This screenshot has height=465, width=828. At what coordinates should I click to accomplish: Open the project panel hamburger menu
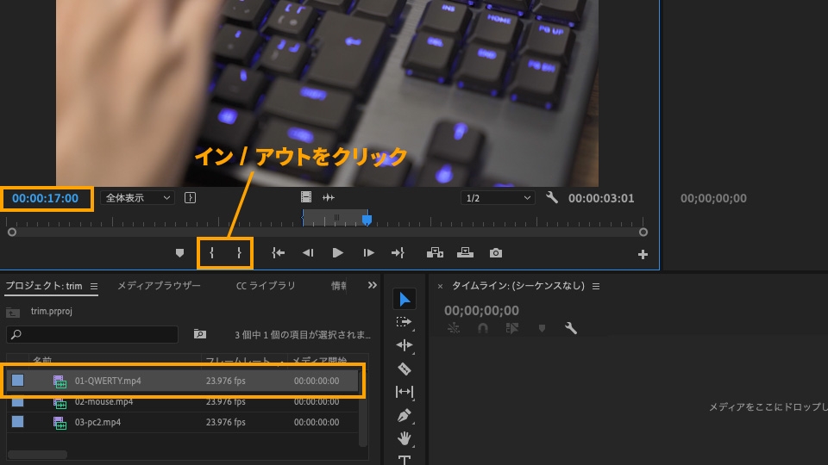point(94,286)
